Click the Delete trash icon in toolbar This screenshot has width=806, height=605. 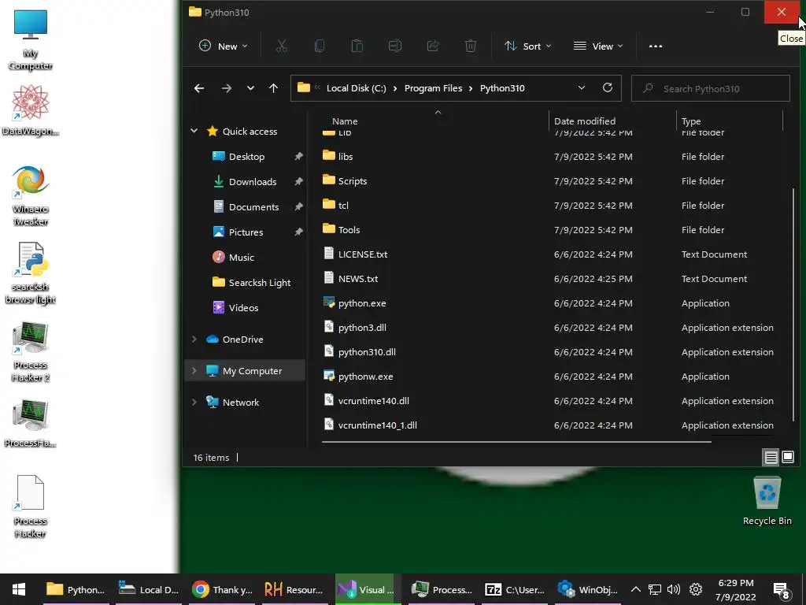point(471,46)
